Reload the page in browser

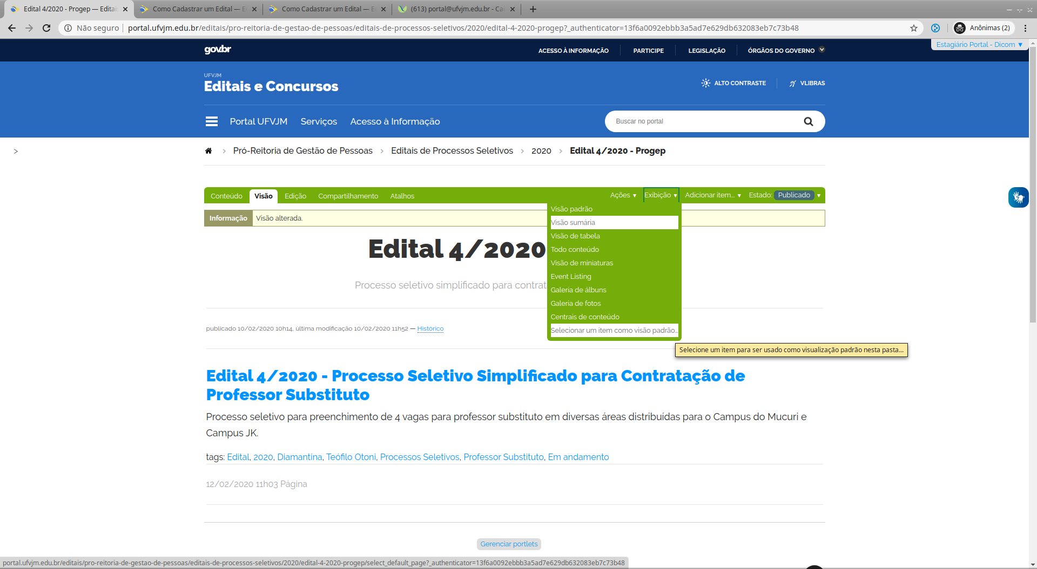pyautogui.click(x=46, y=28)
